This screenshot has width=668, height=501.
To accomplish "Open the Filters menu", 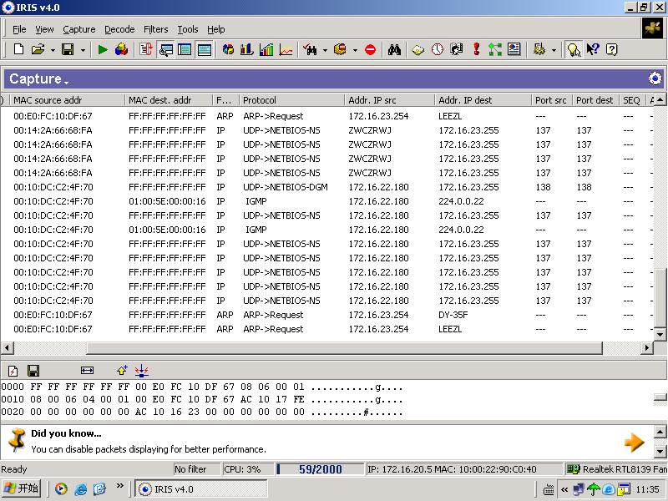I will (x=155, y=29).
